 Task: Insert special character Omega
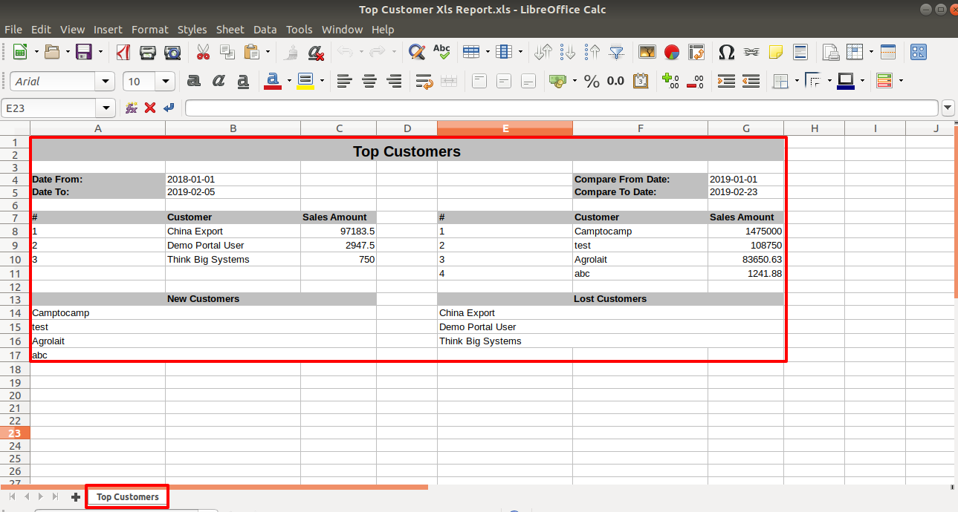click(x=727, y=52)
